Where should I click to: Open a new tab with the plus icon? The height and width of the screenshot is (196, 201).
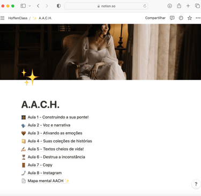tap(188, 6)
